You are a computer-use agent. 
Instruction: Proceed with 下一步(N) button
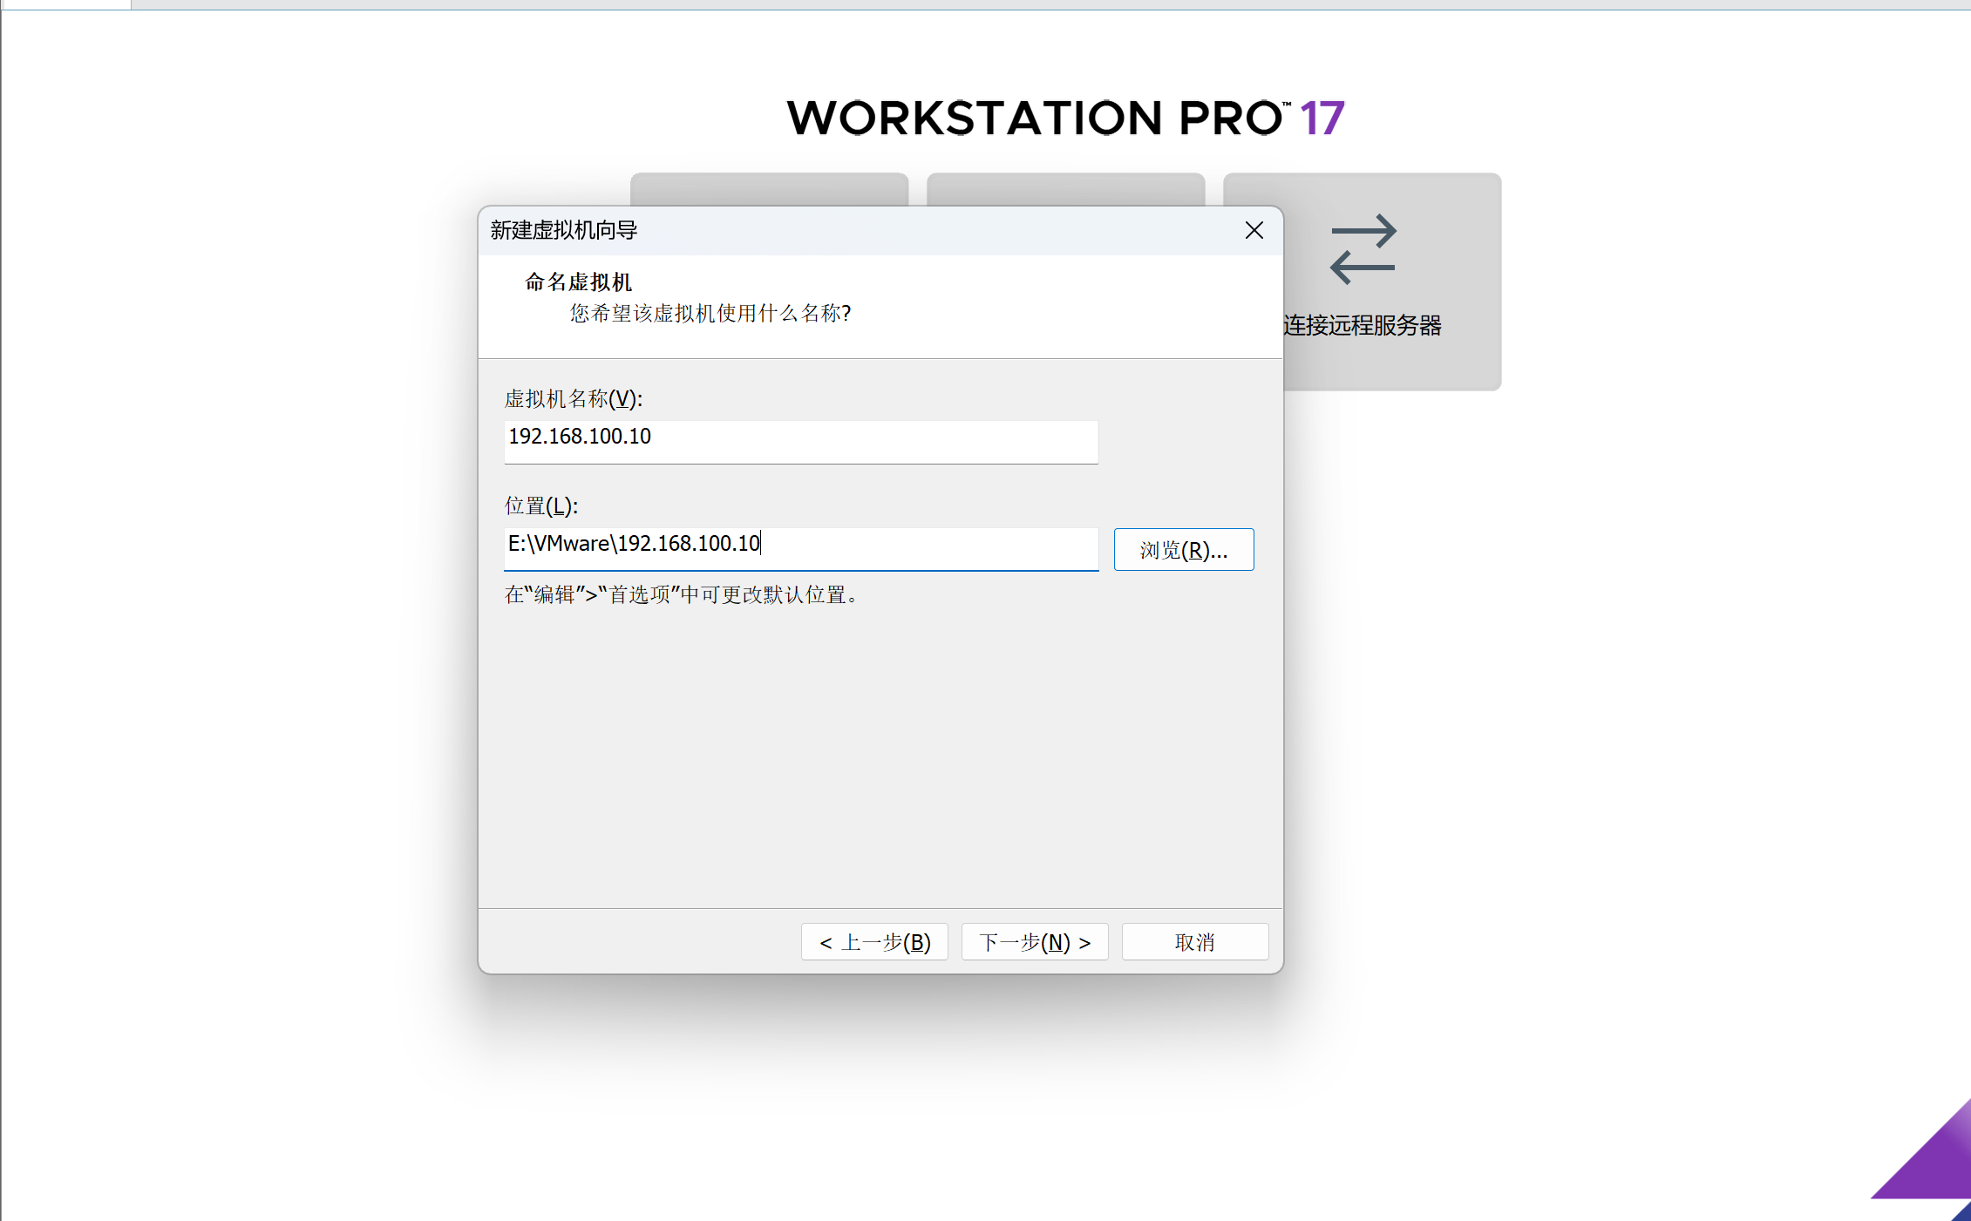click(1035, 942)
